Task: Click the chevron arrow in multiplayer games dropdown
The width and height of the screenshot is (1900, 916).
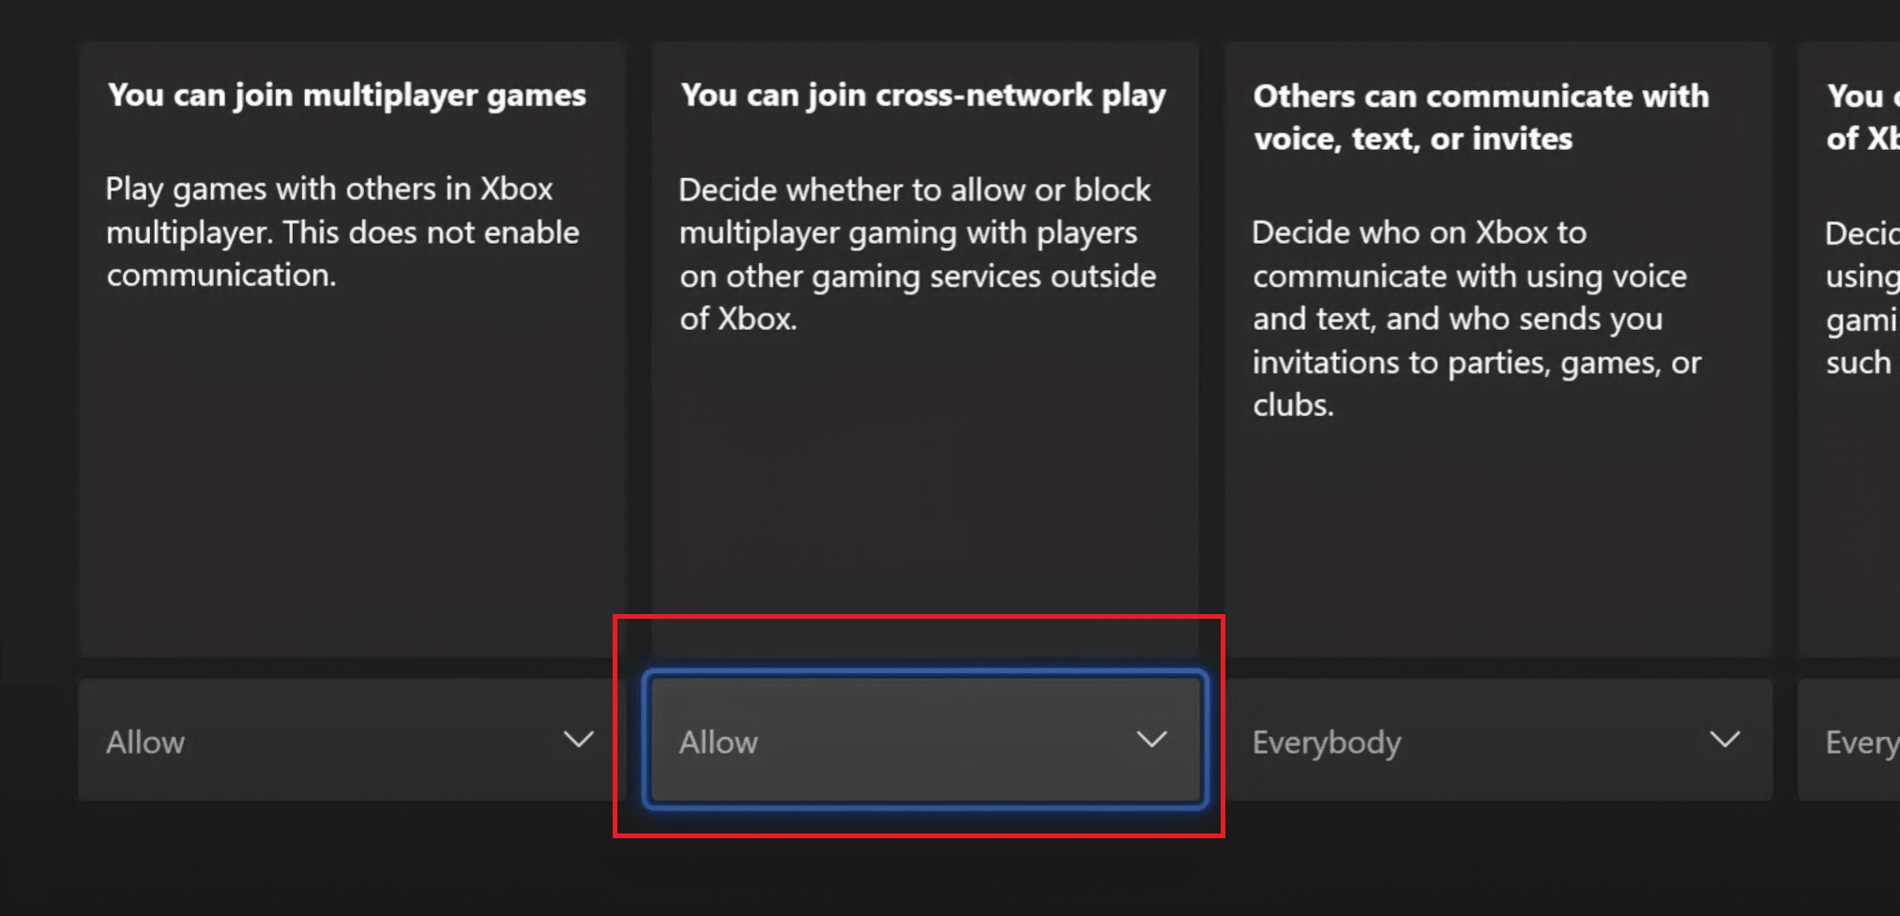Action: pyautogui.click(x=578, y=740)
